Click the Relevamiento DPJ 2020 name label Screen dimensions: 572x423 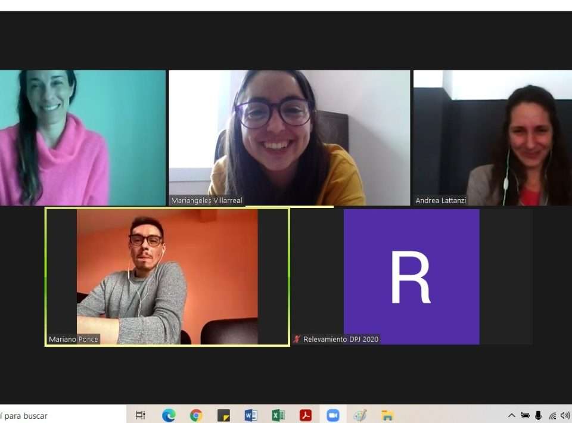341,340
